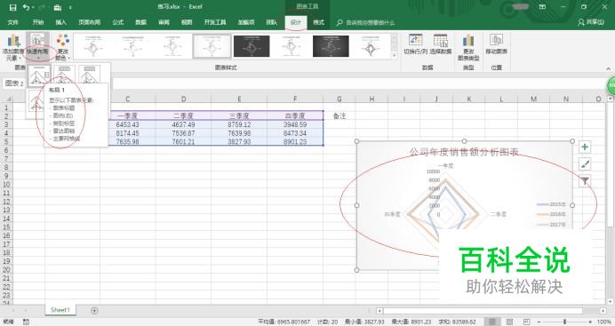
Task: Select row 10 header
Action: 6,184
